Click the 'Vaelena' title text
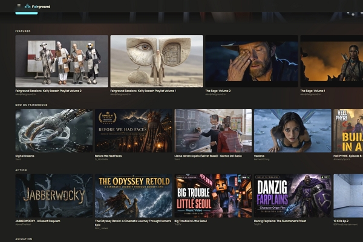Viewport: 363px width, 242px height. 259,156
